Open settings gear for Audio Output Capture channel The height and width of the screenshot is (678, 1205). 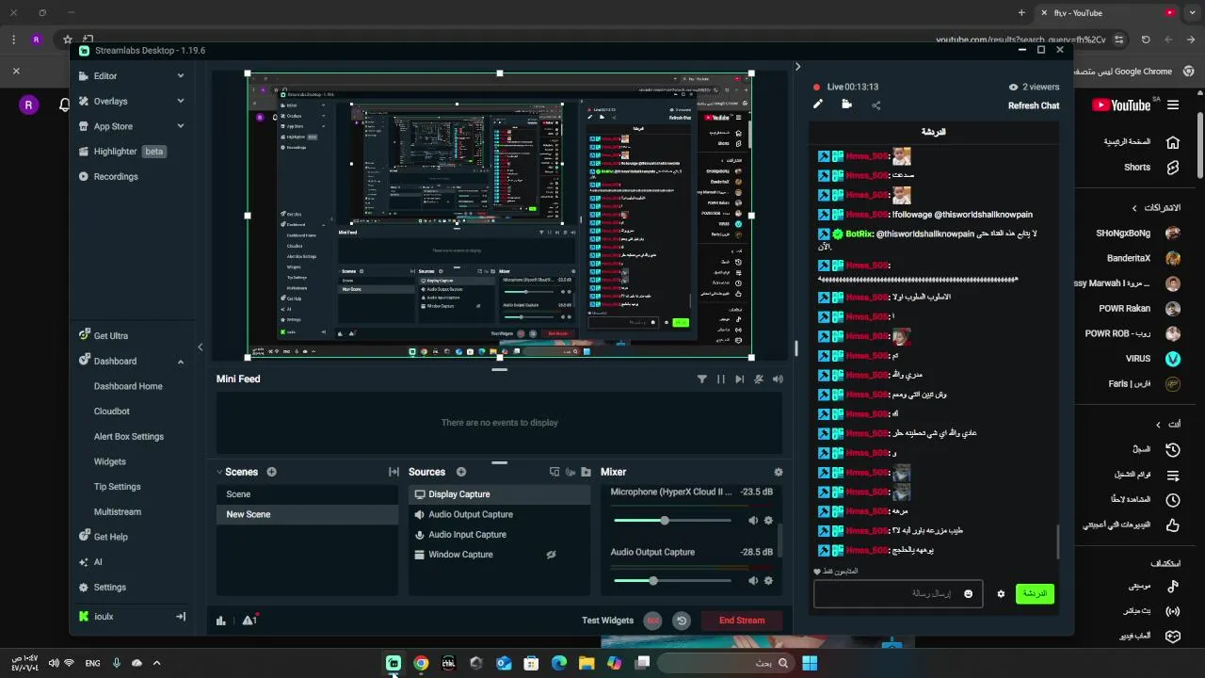768,581
